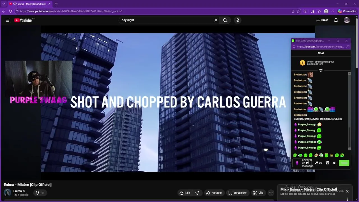Open a new browser tab
Screen dimensions: 359x202
click(x=56, y=4)
